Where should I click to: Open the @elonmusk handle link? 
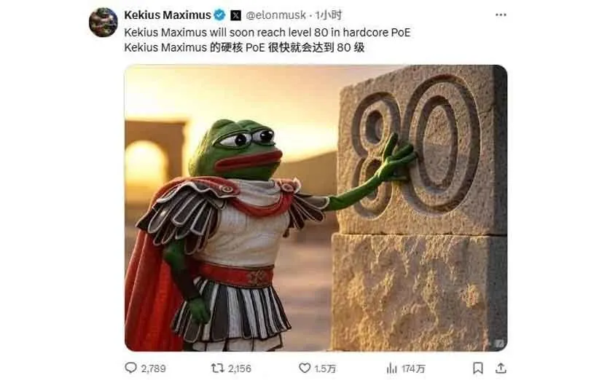tap(275, 15)
